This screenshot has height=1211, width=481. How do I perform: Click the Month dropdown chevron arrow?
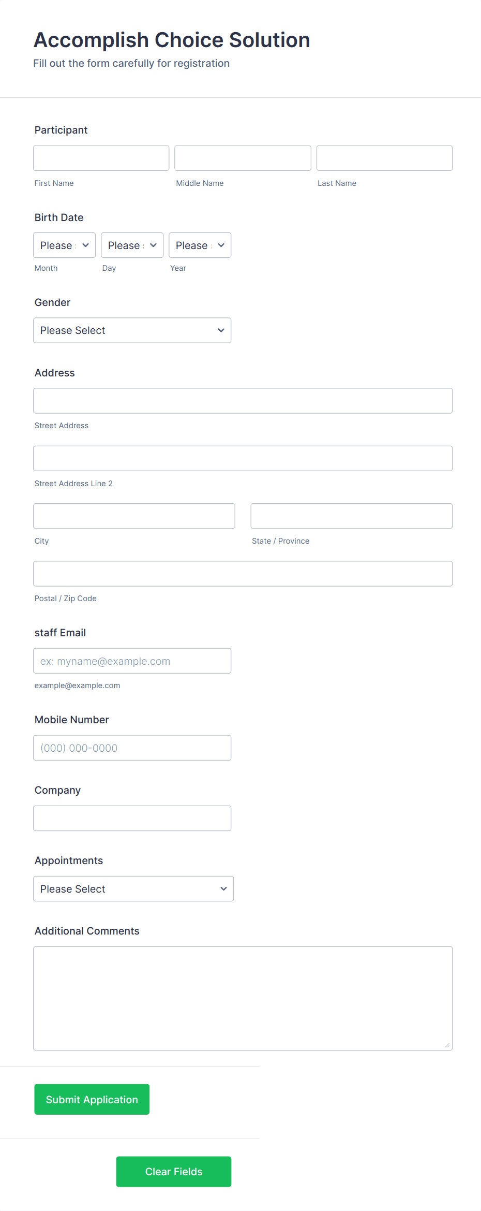point(86,245)
